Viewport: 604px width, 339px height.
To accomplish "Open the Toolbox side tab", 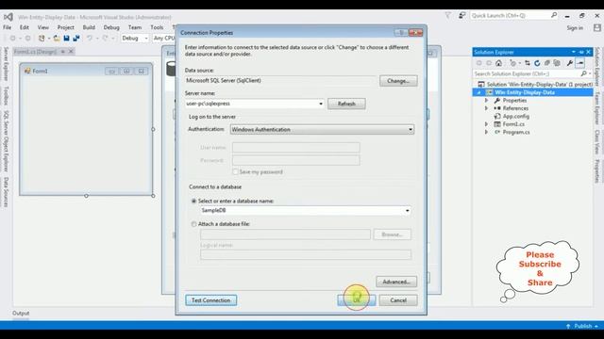I will pos(6,95).
